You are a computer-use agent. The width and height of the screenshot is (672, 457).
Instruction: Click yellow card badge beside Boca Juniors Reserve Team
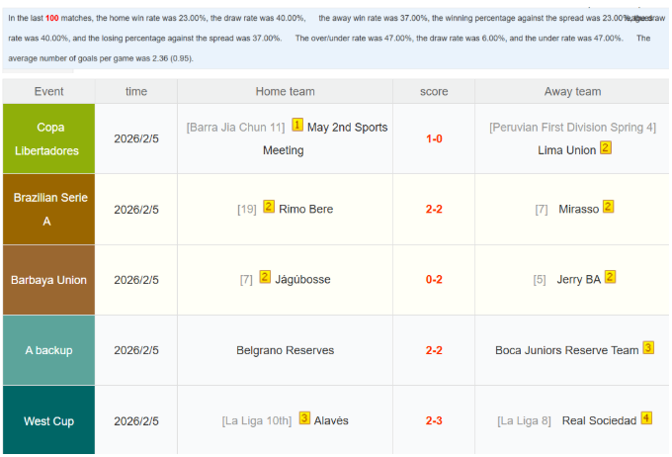coord(648,348)
